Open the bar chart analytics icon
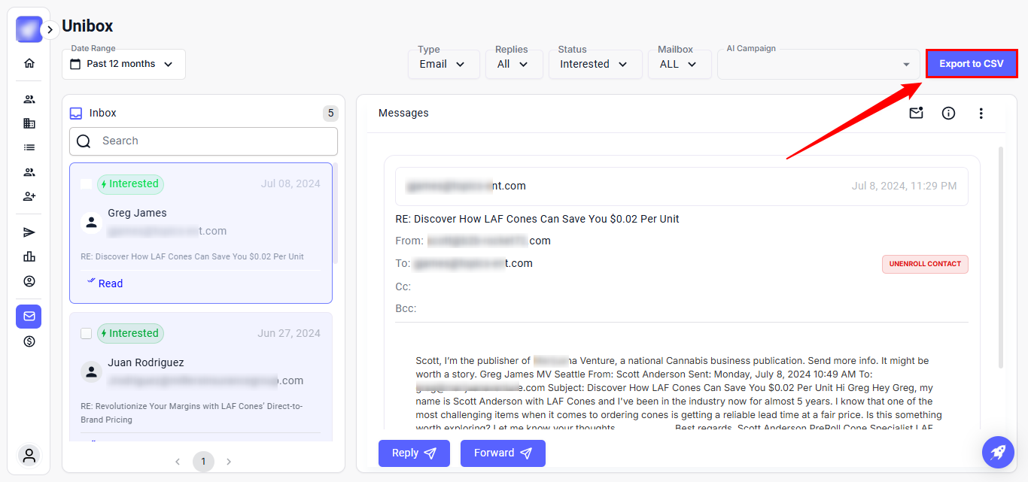The image size is (1028, 482). click(29, 256)
